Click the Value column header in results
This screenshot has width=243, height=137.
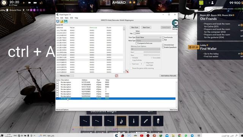[72, 27]
